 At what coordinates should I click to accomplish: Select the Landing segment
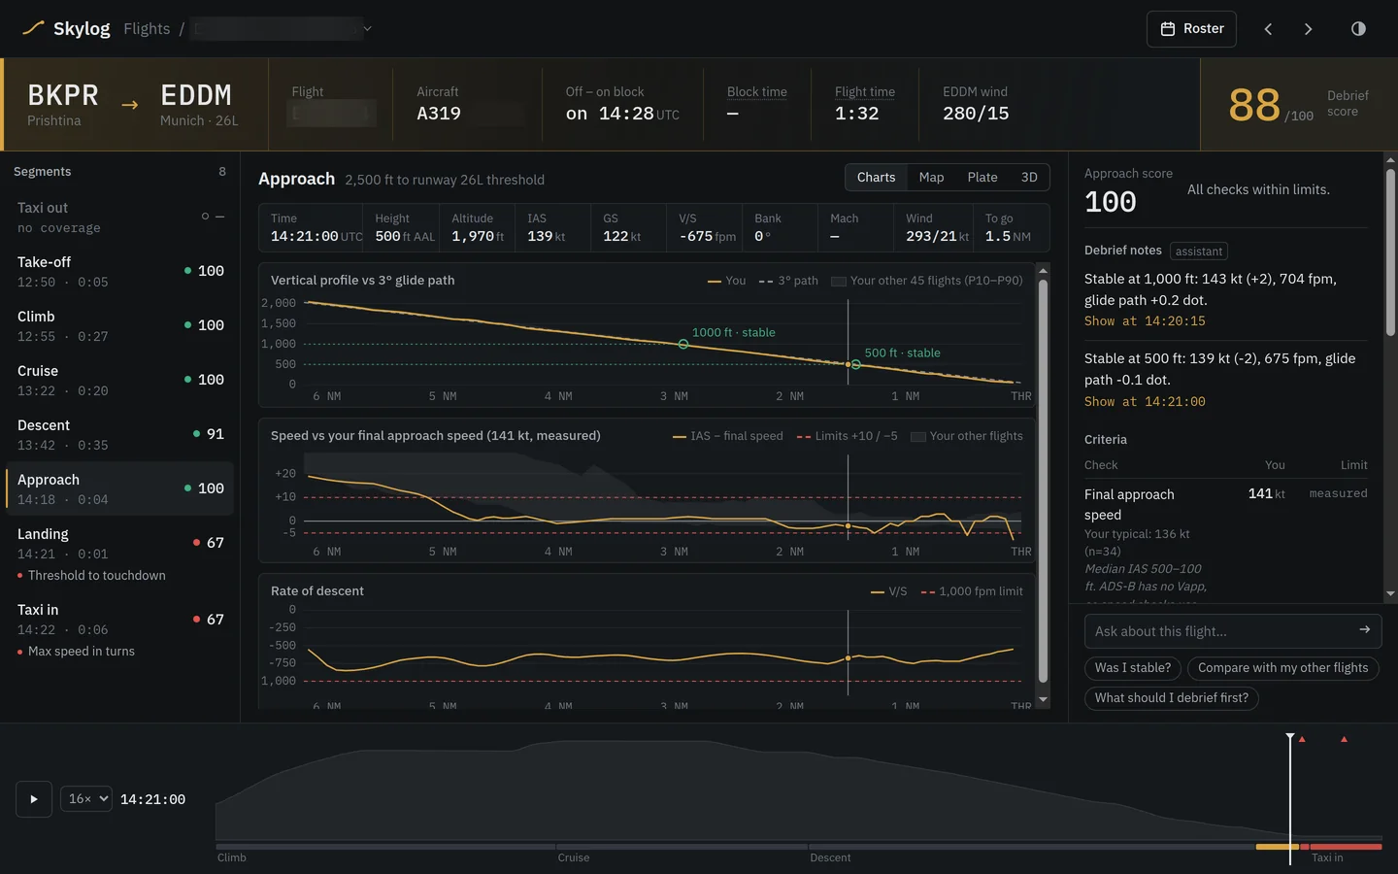pyautogui.click(x=120, y=554)
